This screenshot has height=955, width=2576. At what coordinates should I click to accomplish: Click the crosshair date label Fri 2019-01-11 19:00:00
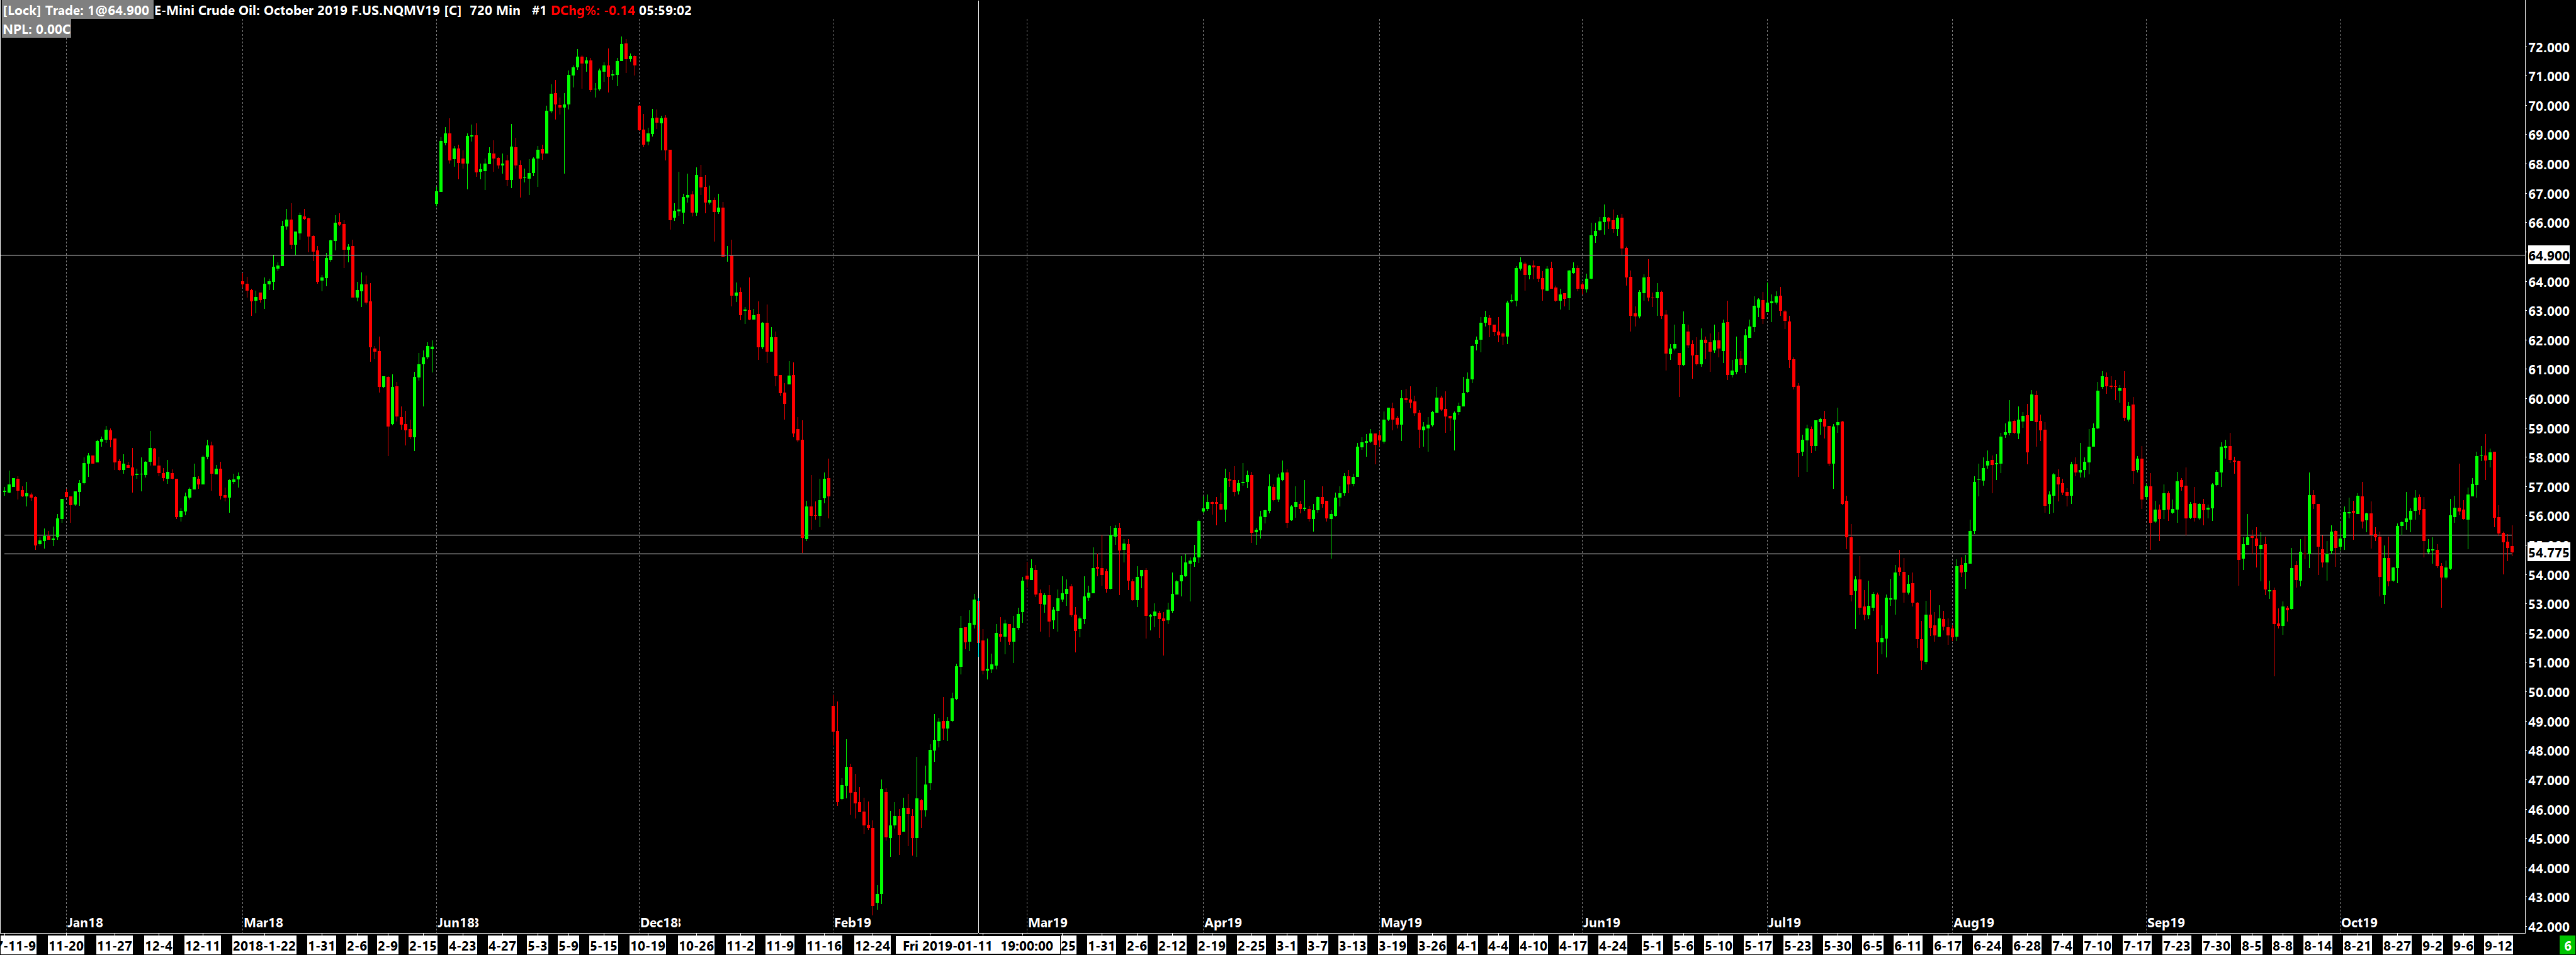[978, 945]
